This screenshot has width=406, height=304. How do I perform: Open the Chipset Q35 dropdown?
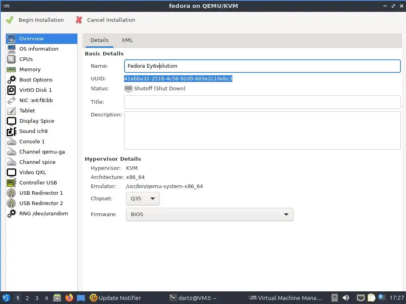[143, 199]
